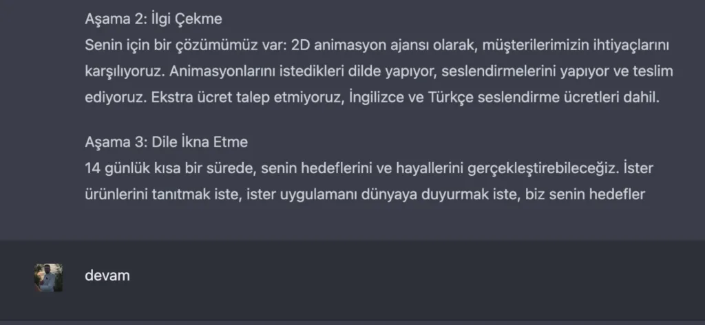This screenshot has height=325, width=705.
Task: Click the line starting "karşılıyoruz. Animasyonlarını"
Action: tap(379, 71)
